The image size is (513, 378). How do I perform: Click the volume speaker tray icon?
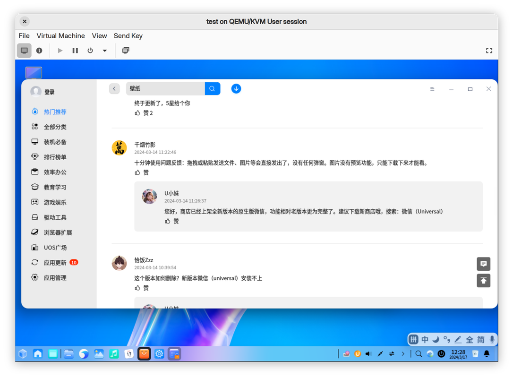(x=369, y=354)
